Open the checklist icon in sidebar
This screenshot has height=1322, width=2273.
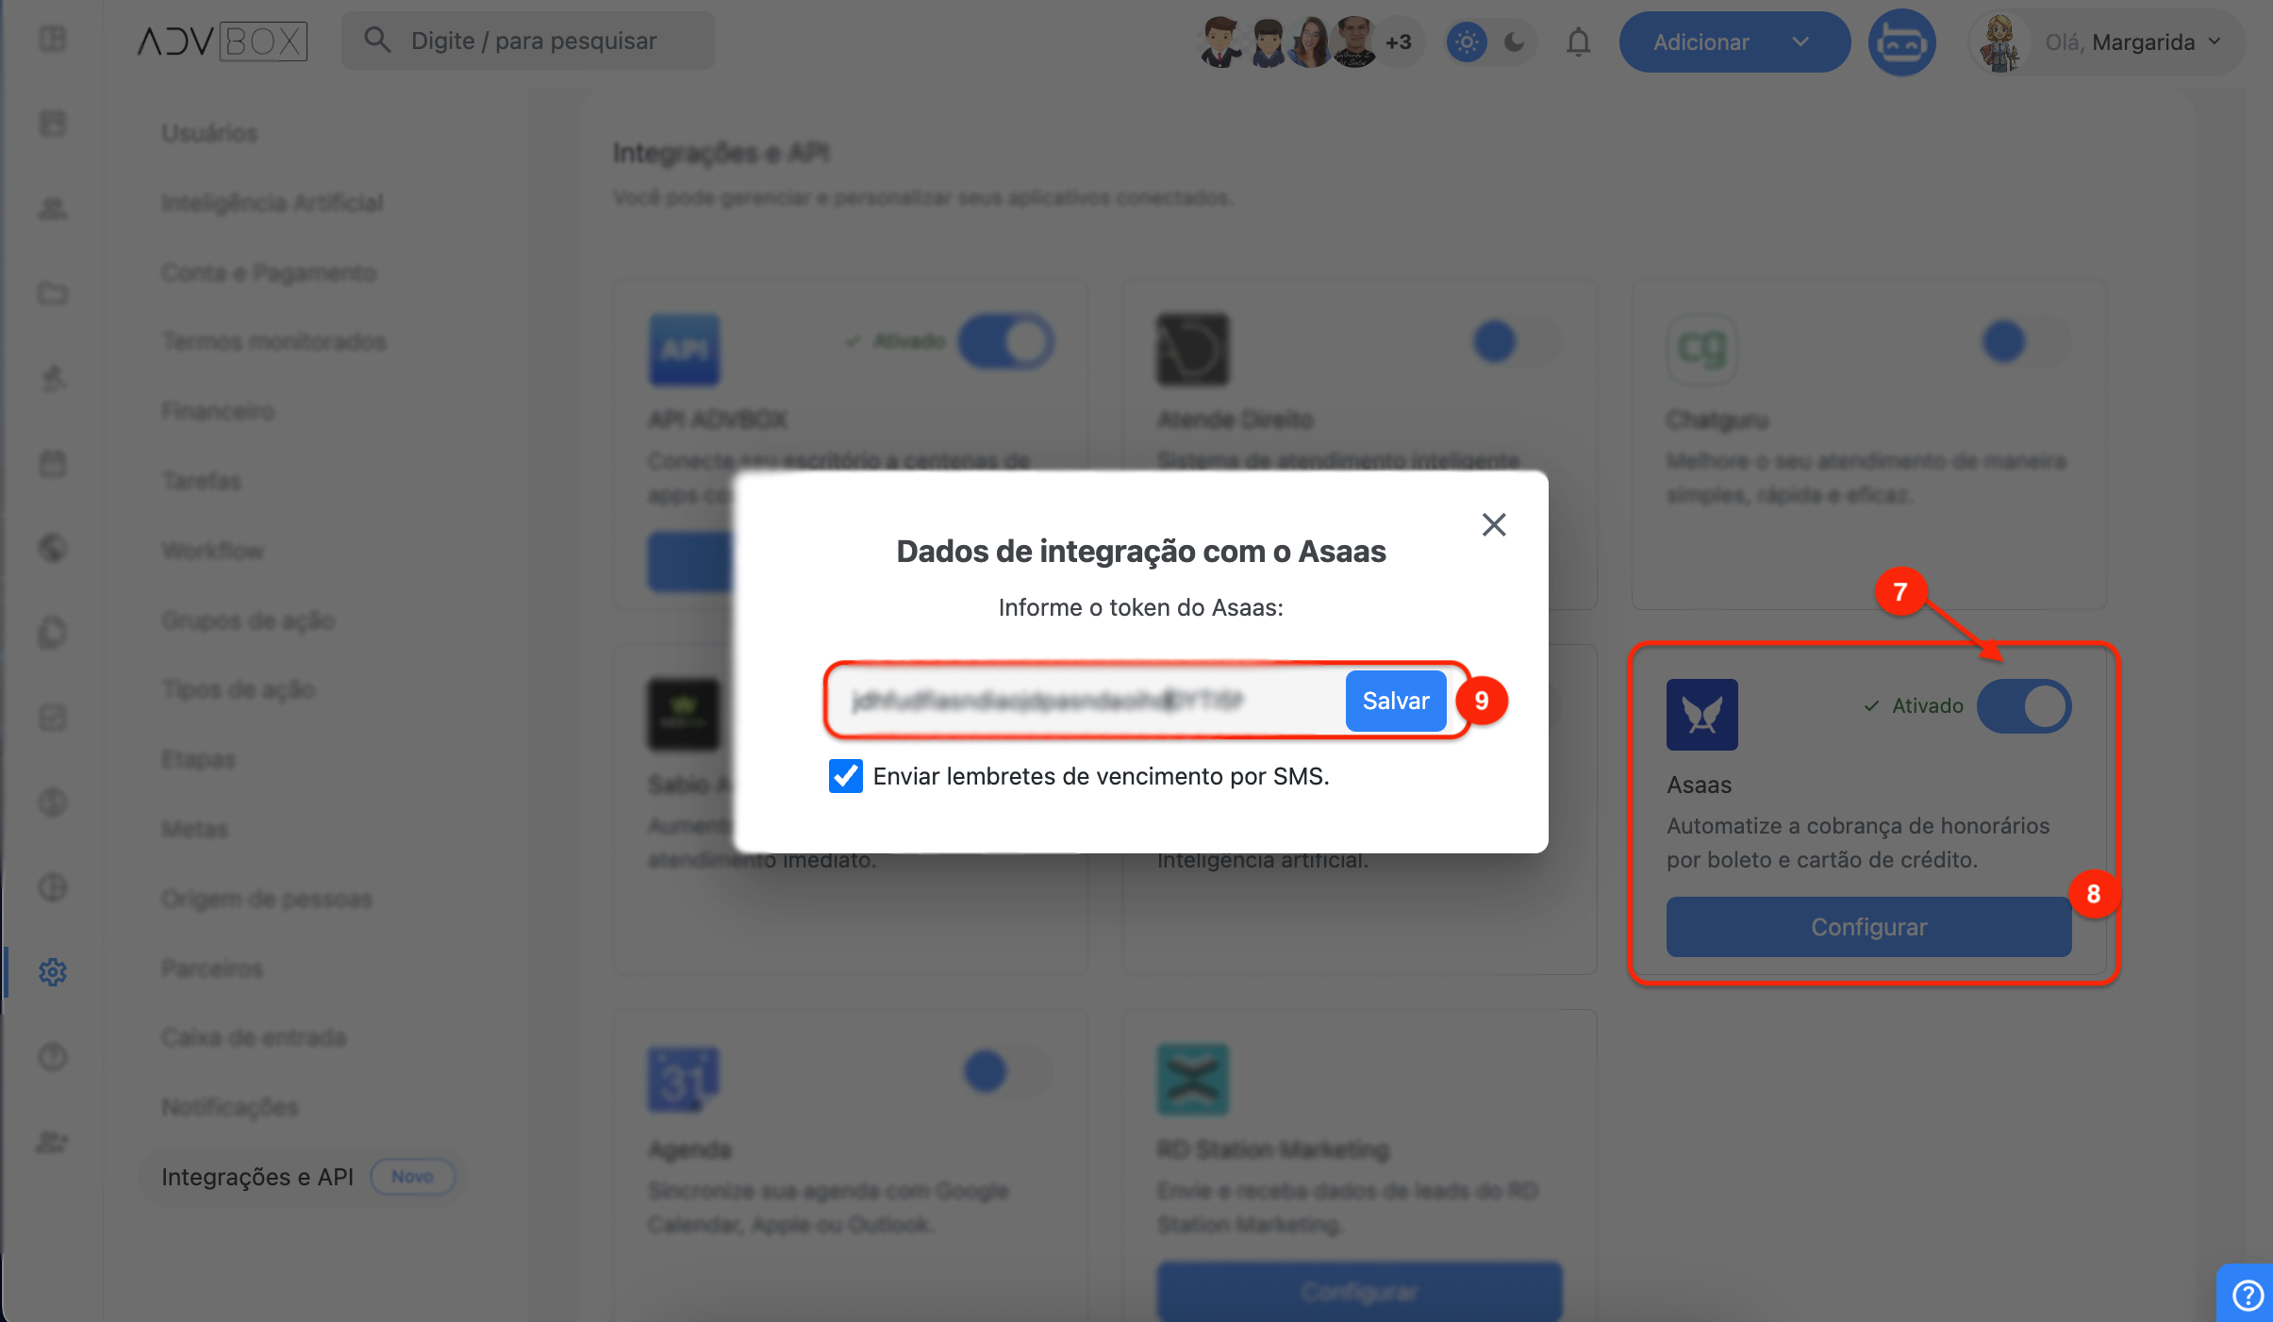click(x=53, y=718)
